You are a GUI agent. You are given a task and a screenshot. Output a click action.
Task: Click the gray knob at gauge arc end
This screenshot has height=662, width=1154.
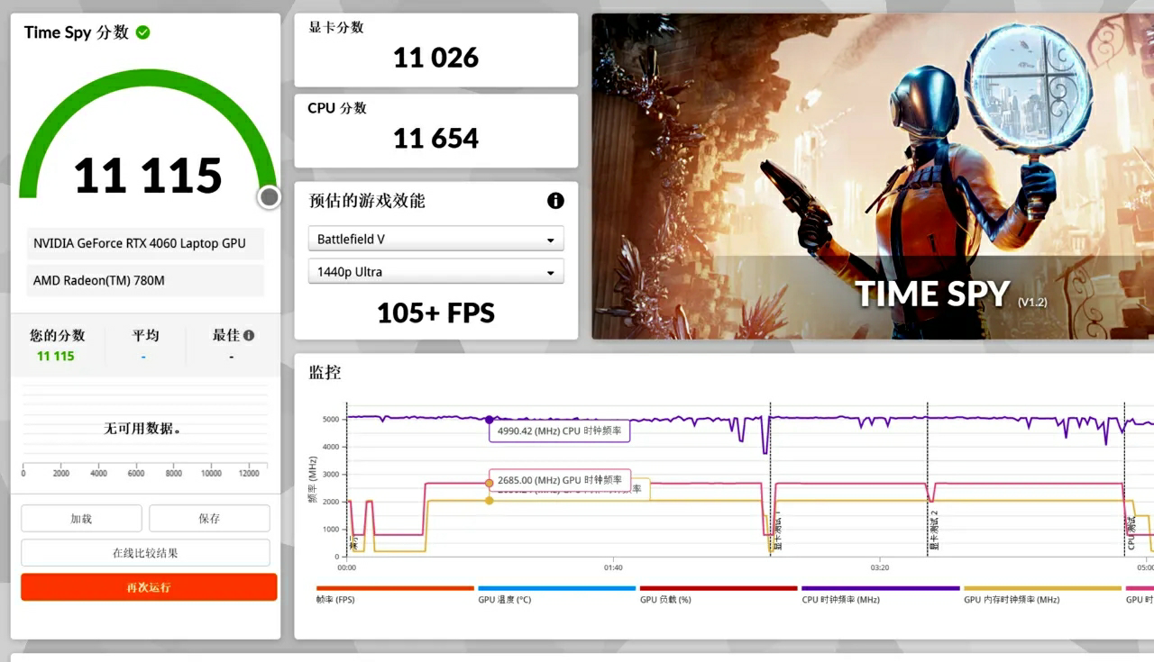coord(269,197)
